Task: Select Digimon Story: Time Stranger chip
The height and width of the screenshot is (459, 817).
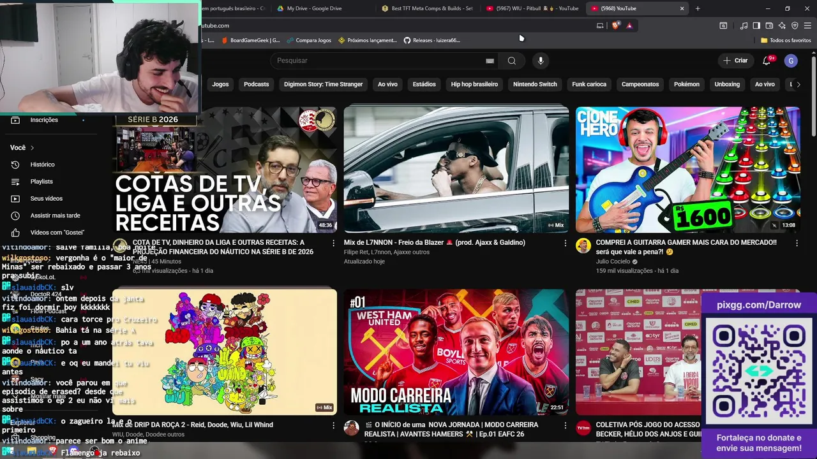Action: (324, 84)
